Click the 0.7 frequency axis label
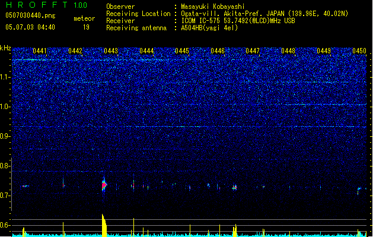Image resolution: width=373 pixels, height=237 pixels. 5,196
